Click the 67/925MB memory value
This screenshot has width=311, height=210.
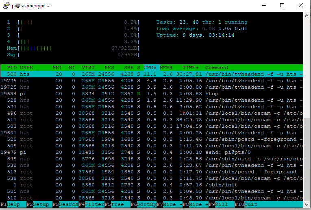point(124,48)
